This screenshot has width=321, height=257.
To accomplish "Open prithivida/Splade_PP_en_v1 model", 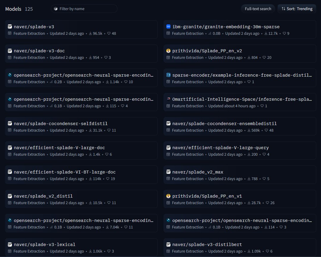I will 240,199.
